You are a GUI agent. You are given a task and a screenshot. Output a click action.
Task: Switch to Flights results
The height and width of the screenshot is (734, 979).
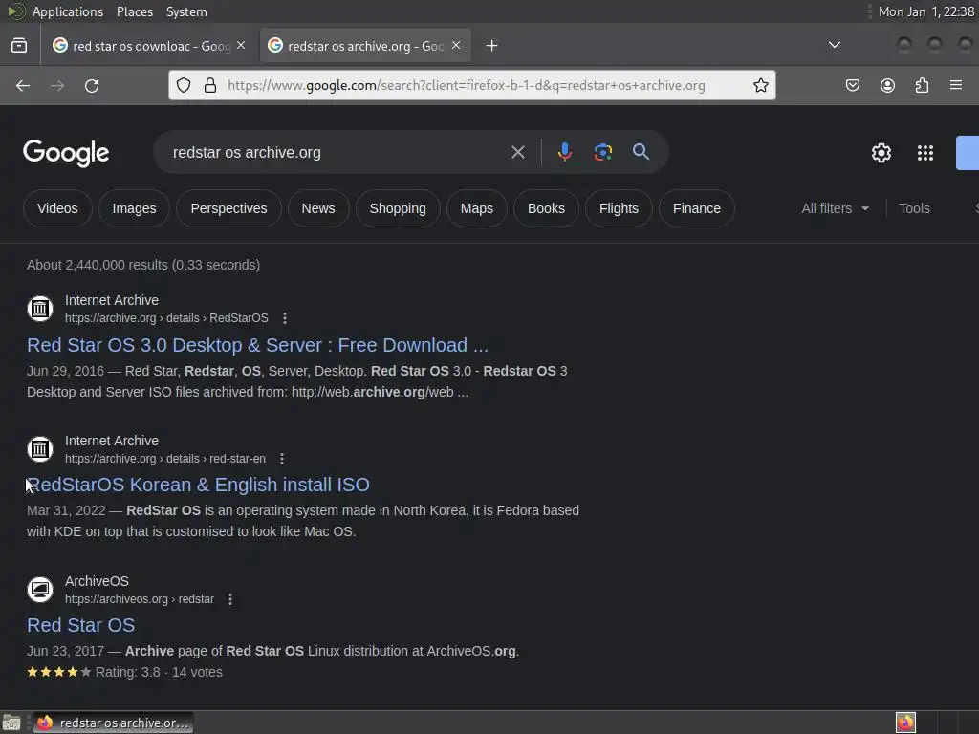coord(619,208)
